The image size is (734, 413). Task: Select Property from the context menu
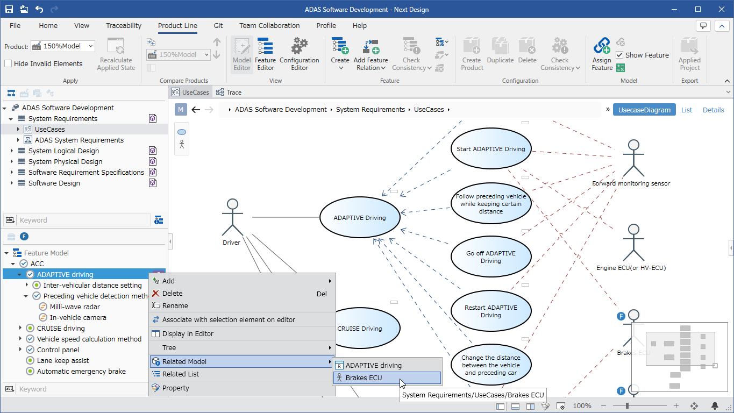click(x=242, y=388)
